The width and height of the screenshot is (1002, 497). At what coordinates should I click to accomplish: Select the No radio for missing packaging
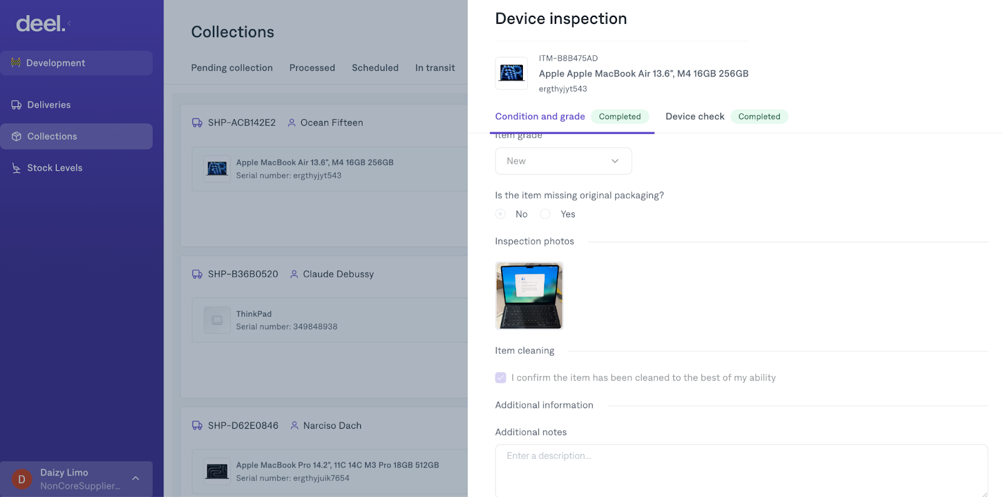[500, 214]
